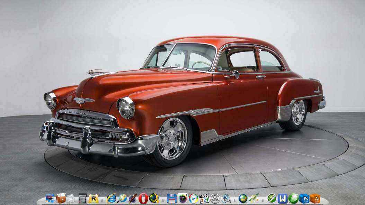Launch the yellow R star icon
Screen dimensions: 365x205
click(x=94, y=198)
